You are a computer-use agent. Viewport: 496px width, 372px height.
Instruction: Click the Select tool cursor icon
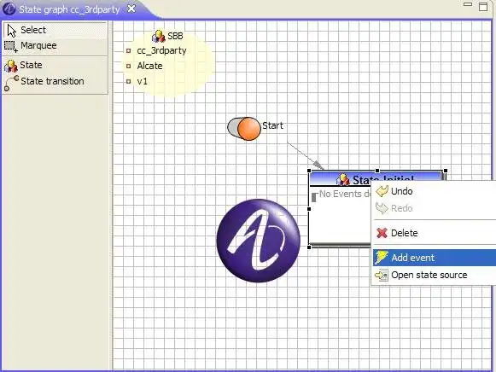[x=12, y=31]
